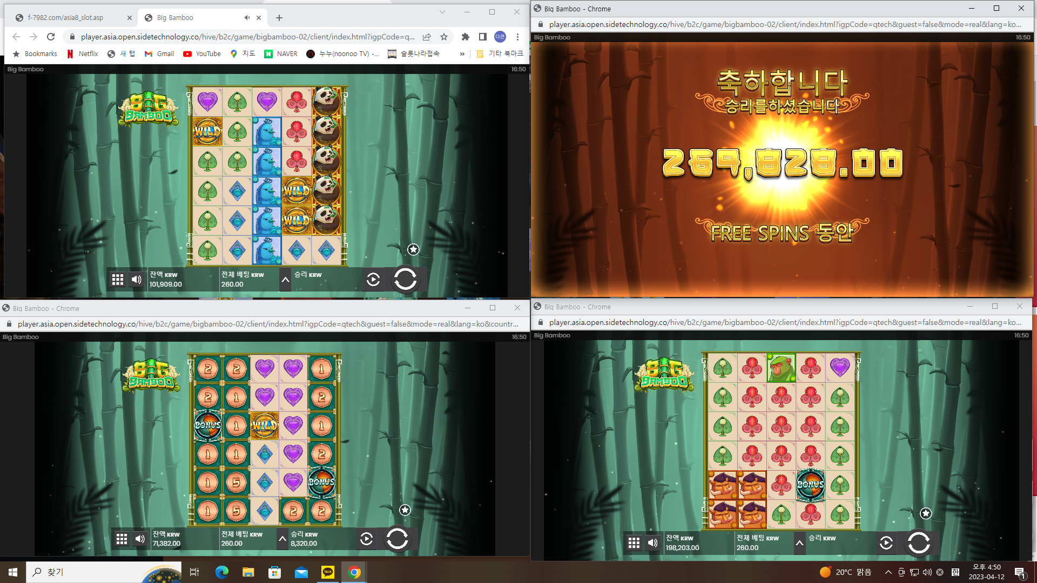Open KakaoTalk from taskbar
The width and height of the screenshot is (1037, 583).
328,572
